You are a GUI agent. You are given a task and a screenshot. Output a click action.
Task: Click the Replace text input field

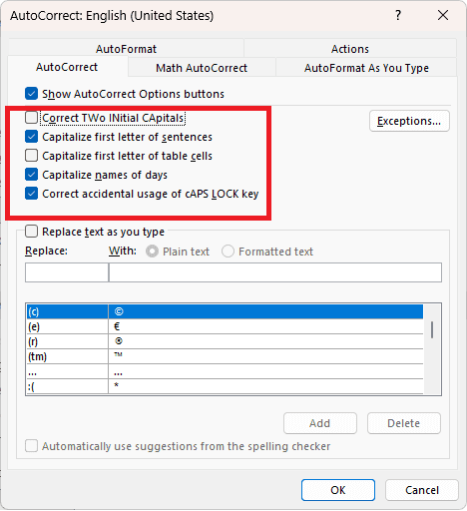tap(67, 272)
